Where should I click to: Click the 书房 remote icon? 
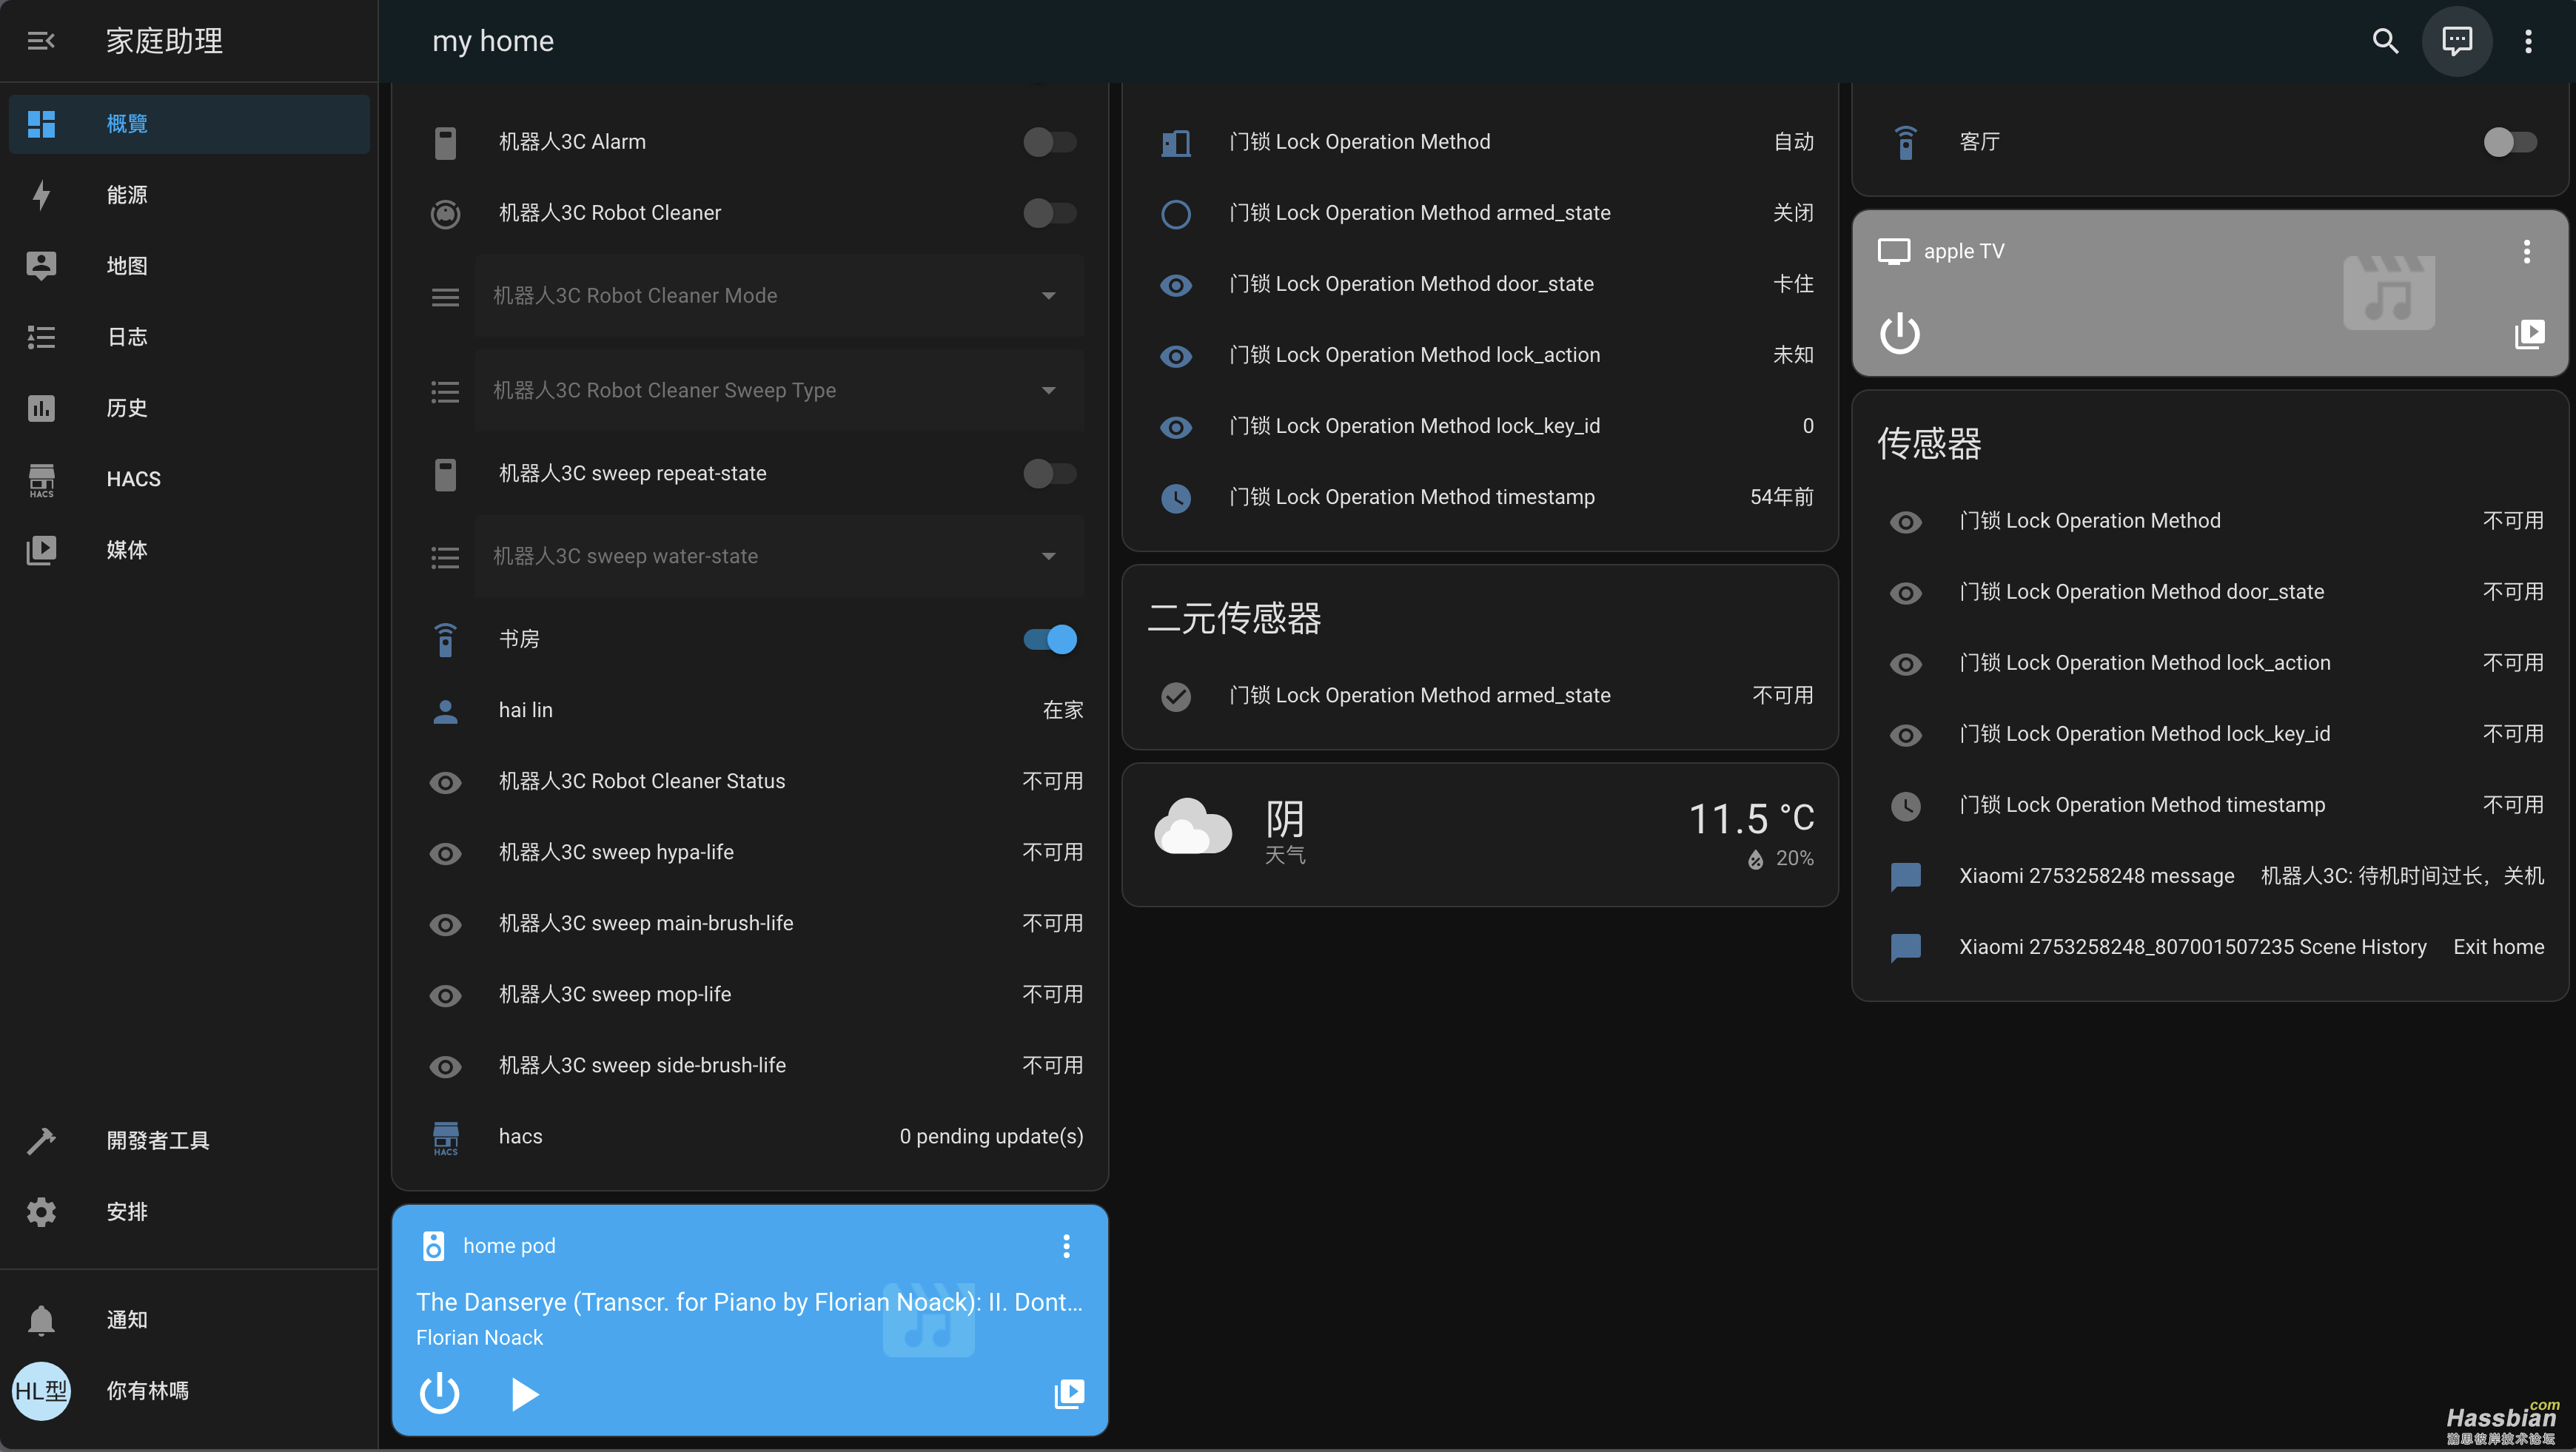(x=445, y=639)
